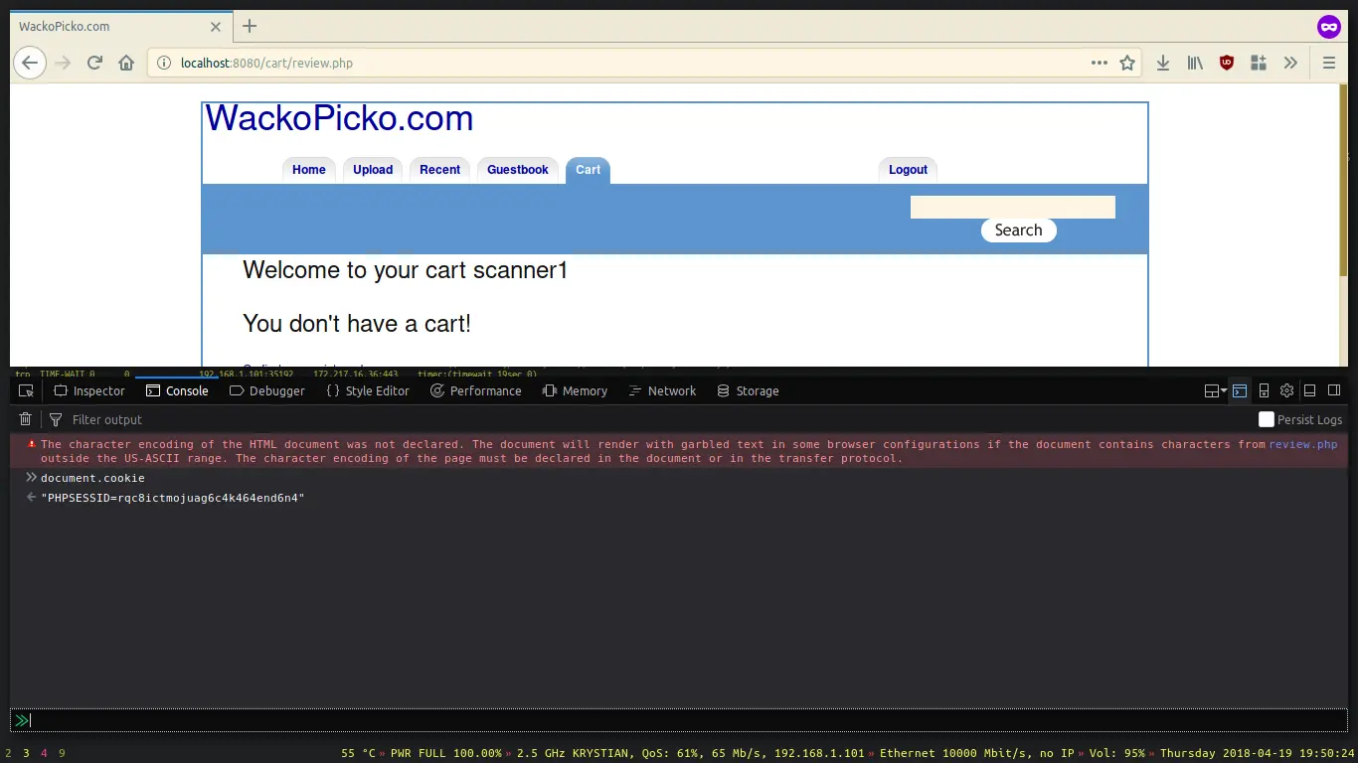Click inside the search text field
The image size is (1358, 763).
point(1012,207)
